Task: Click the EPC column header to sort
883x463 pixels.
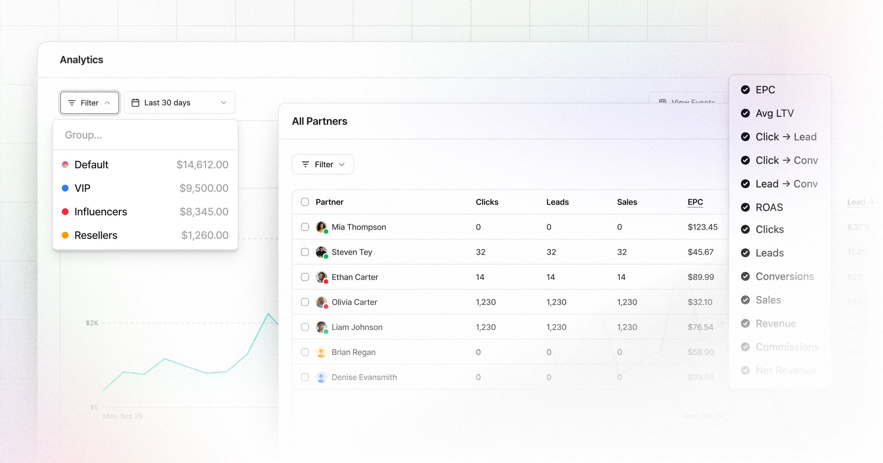Action: (695, 202)
